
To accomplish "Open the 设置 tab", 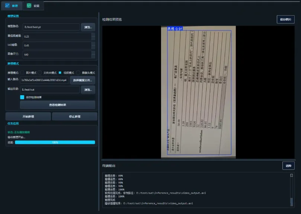I will point(33,6).
